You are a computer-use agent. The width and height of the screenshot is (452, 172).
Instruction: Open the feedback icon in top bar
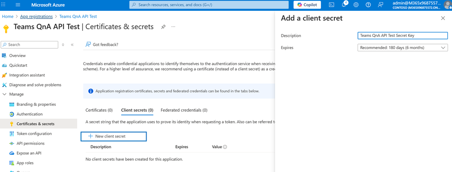381,5
